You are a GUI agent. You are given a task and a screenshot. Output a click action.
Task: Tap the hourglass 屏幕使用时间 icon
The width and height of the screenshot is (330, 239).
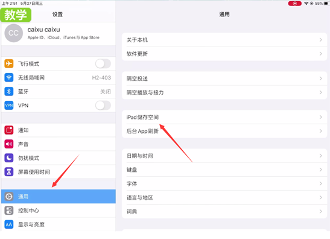(x=9, y=172)
